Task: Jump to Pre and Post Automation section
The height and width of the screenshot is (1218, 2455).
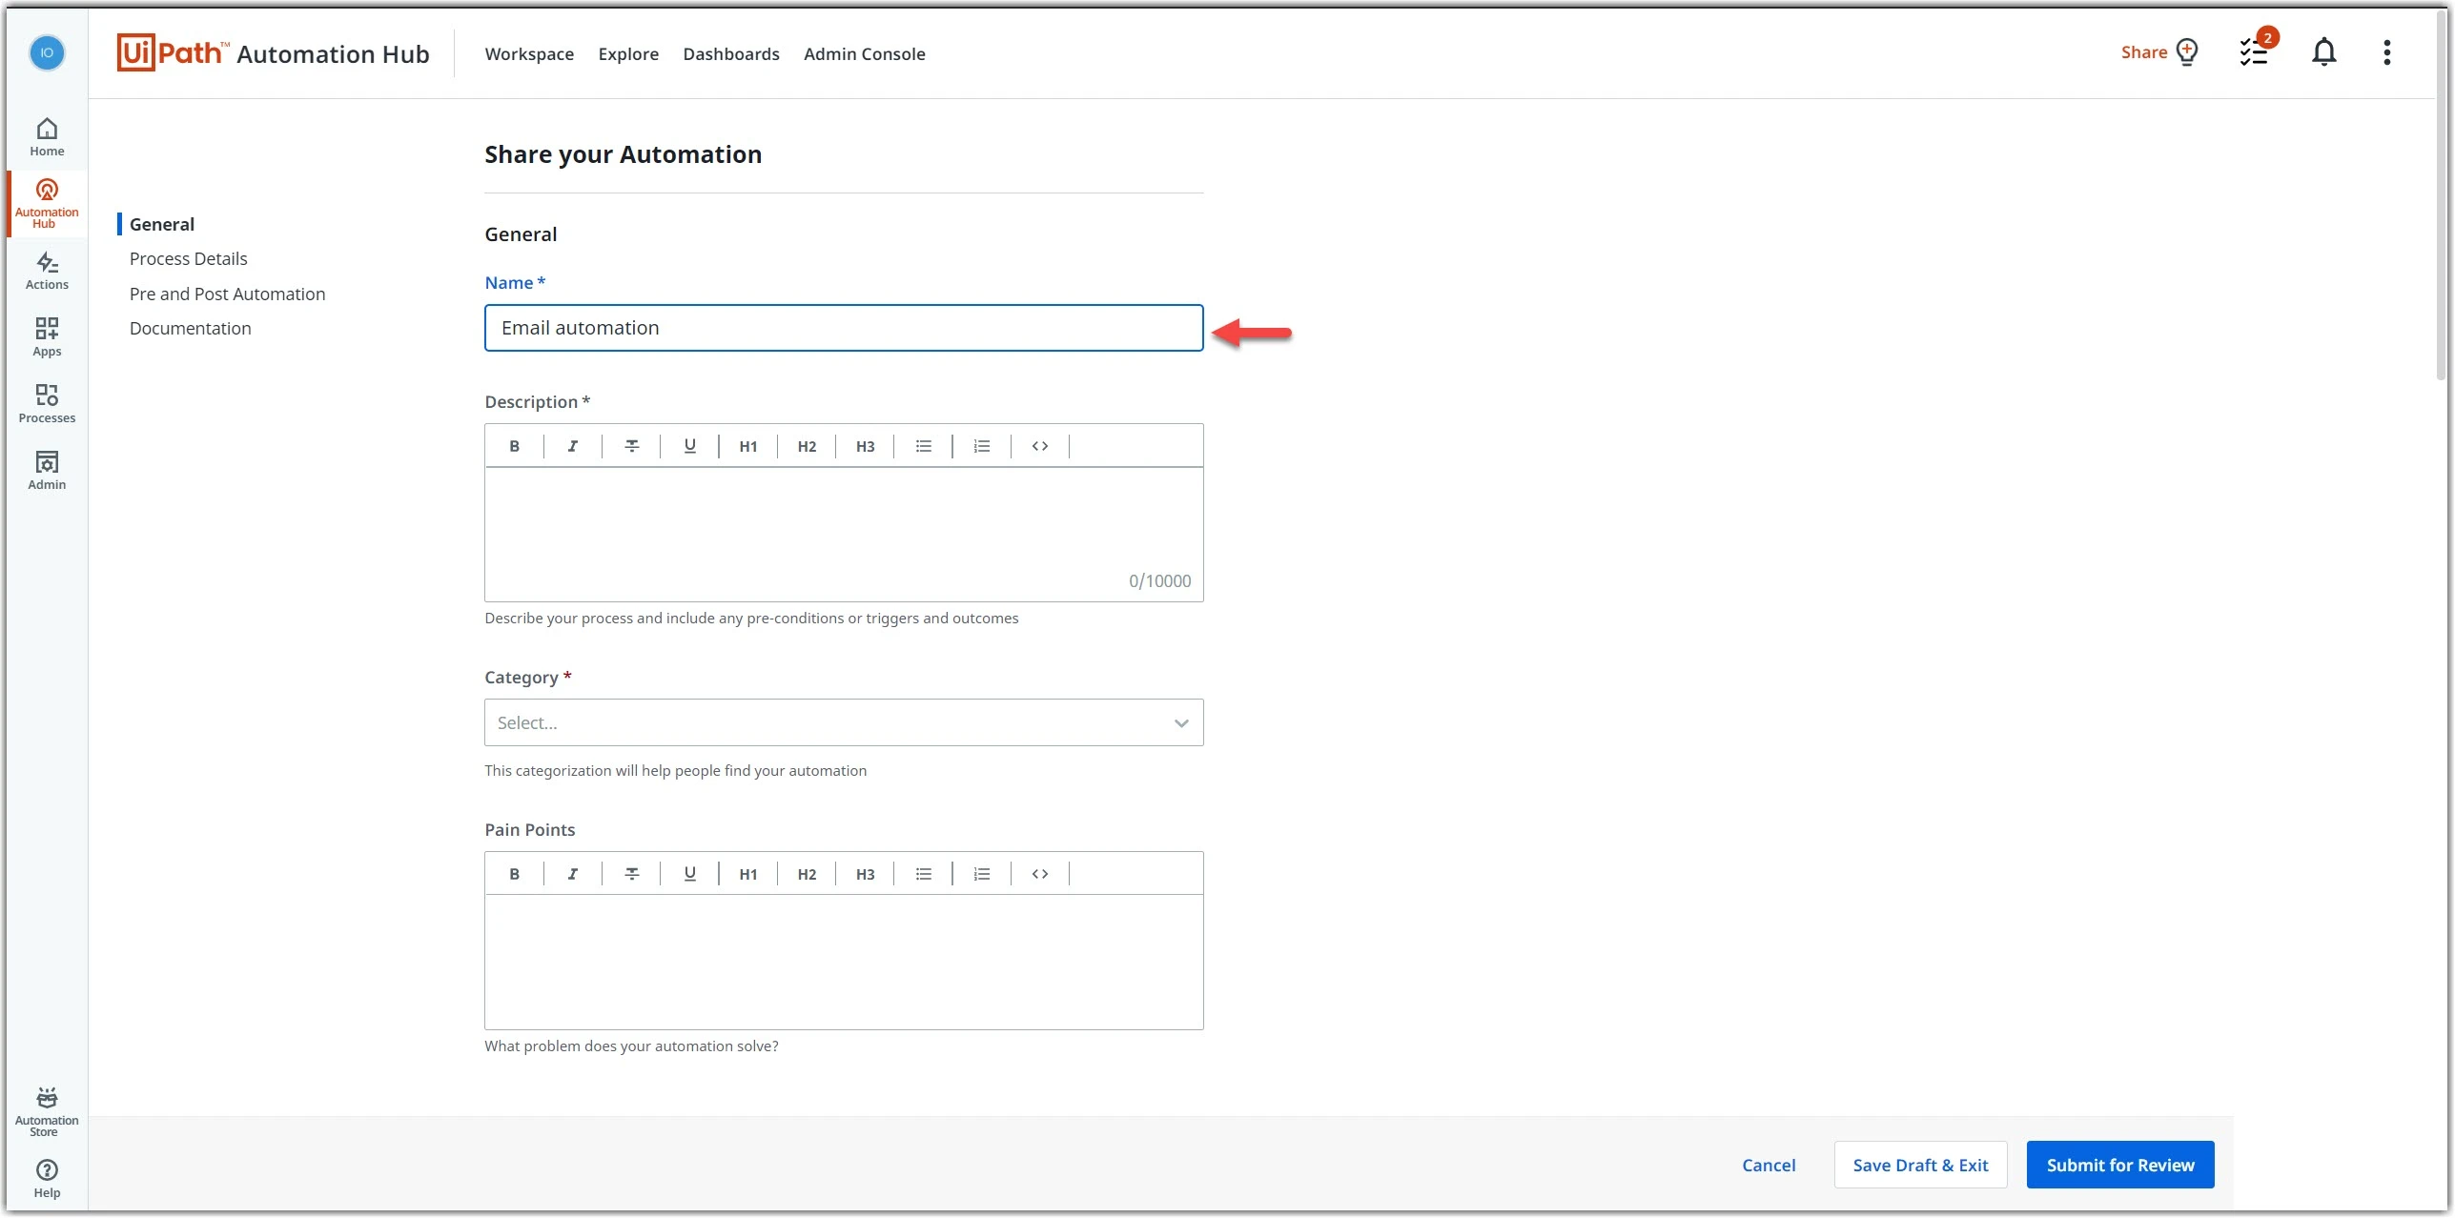Action: click(227, 294)
